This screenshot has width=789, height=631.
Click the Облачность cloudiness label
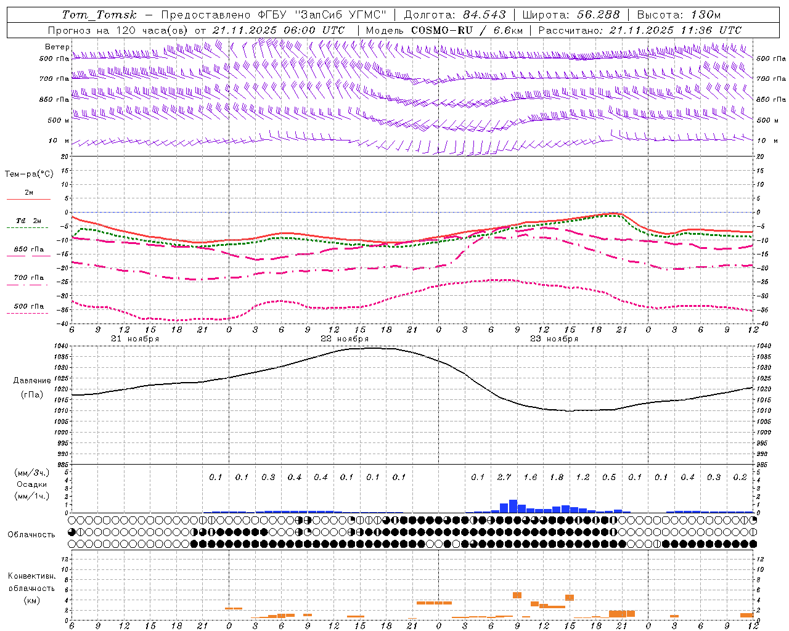tap(31, 535)
